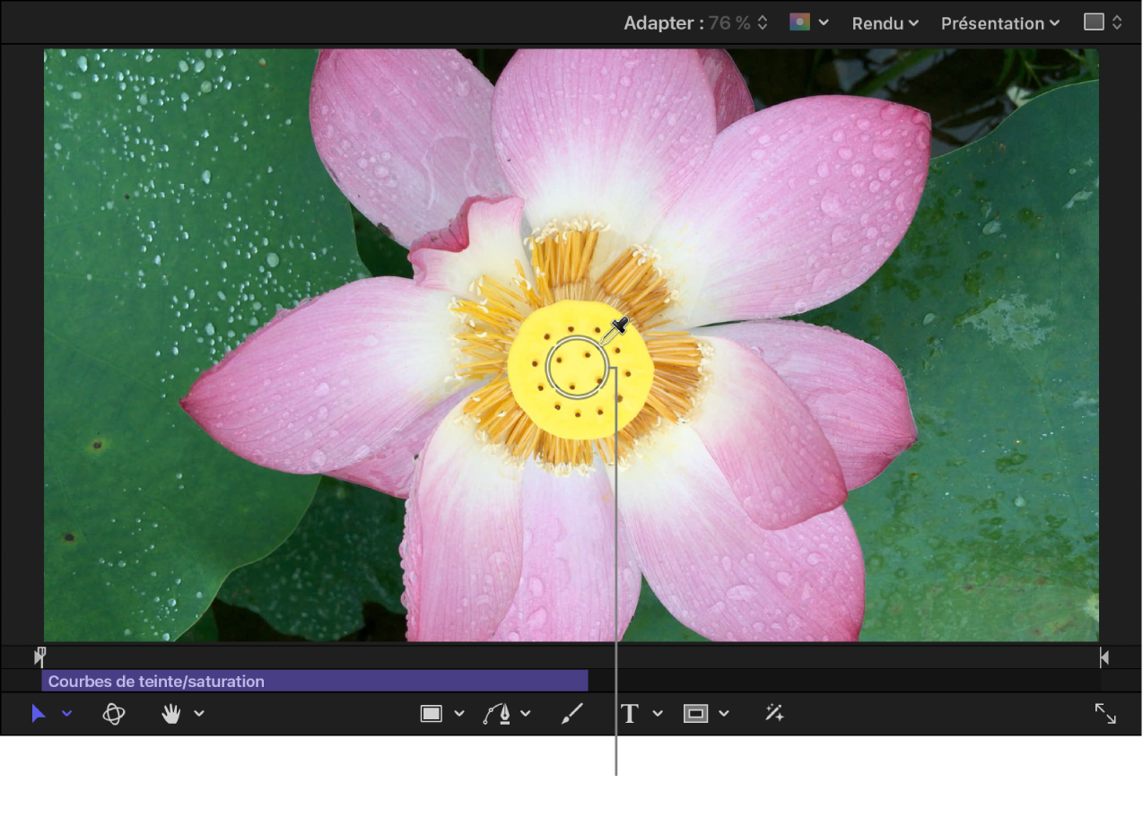Select the Rectangle shape tool
Image resolution: width=1143 pixels, height=826 pixels.
(x=432, y=714)
